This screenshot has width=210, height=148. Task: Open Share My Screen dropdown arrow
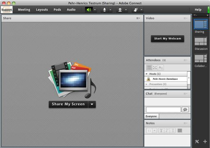click(x=92, y=104)
